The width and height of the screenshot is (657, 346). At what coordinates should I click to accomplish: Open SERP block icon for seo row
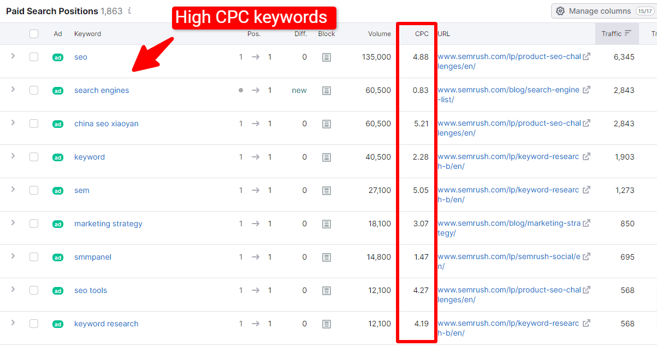pos(327,57)
